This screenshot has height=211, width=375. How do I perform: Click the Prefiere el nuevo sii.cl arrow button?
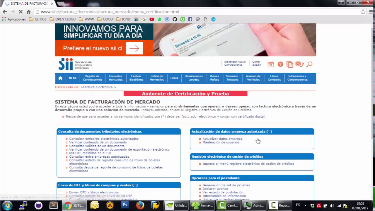134,48
